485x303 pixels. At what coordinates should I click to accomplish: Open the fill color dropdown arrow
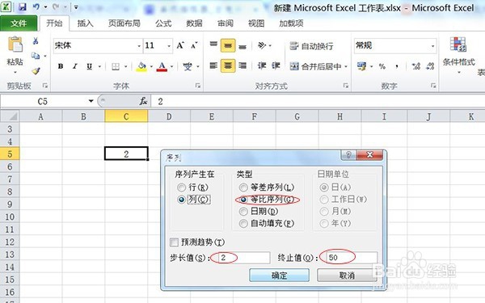click(151, 66)
